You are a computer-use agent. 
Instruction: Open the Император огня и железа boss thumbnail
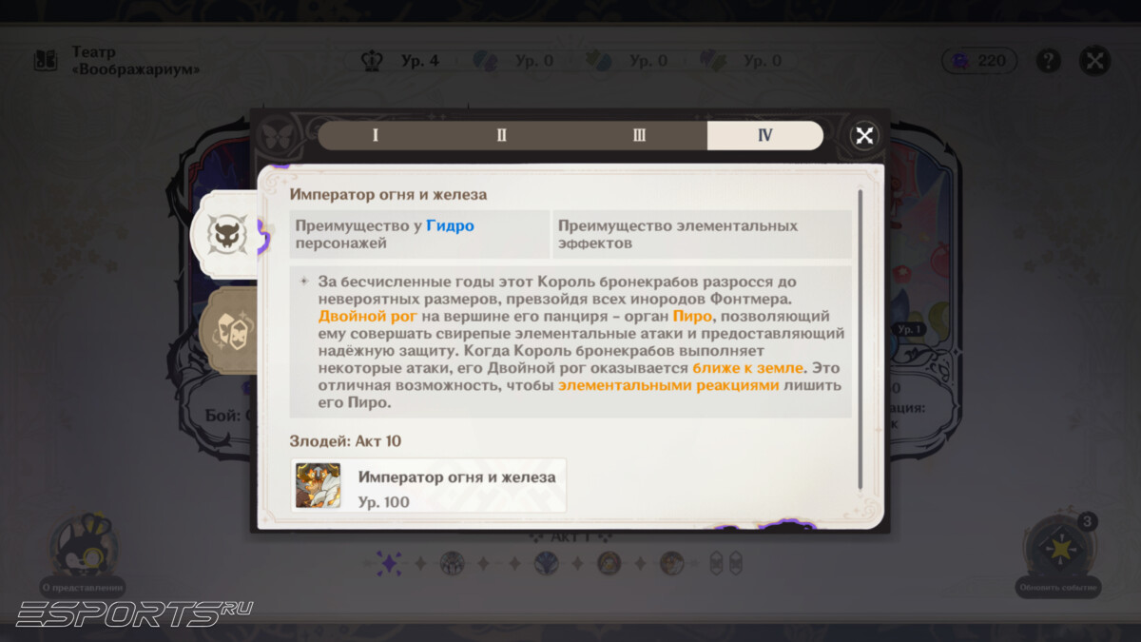[x=318, y=485]
